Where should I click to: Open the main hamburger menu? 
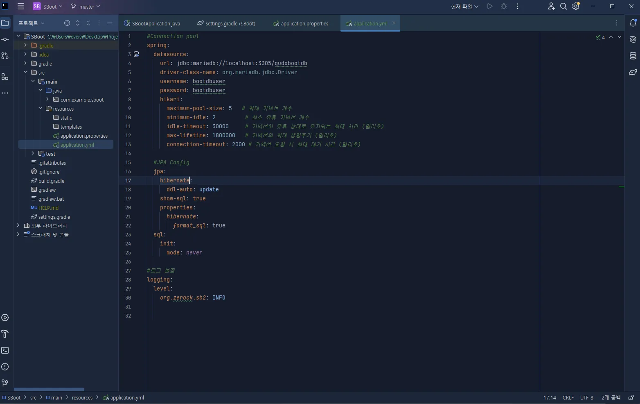(21, 6)
